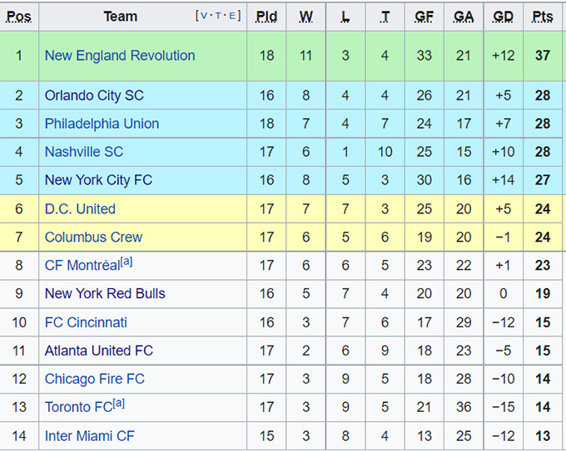The height and width of the screenshot is (451, 566).
Task: Click the Atlanta United FC link
Action: [x=99, y=351]
